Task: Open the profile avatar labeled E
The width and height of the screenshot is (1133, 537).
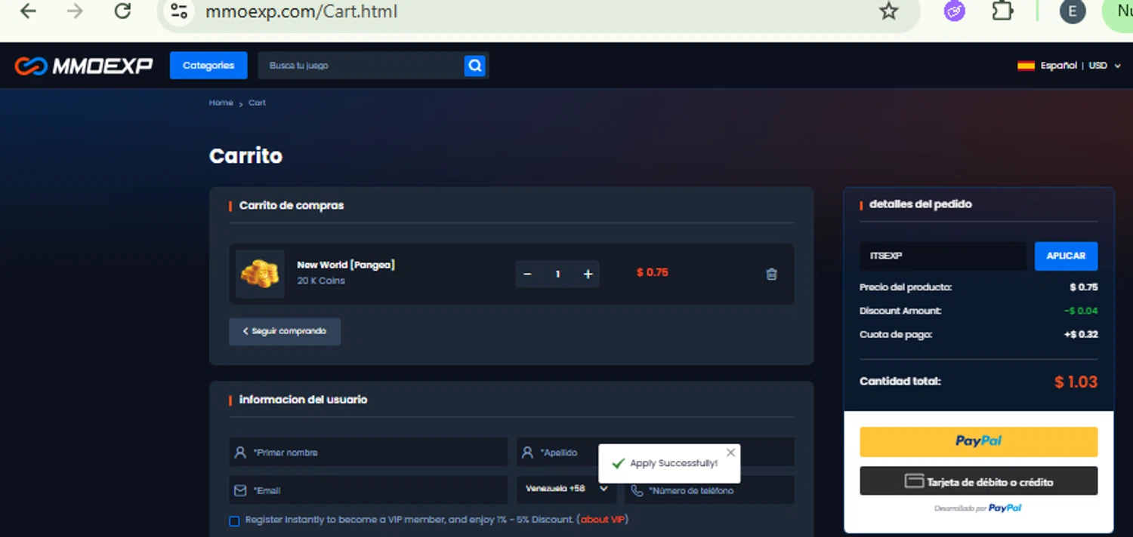Action: click(x=1072, y=11)
